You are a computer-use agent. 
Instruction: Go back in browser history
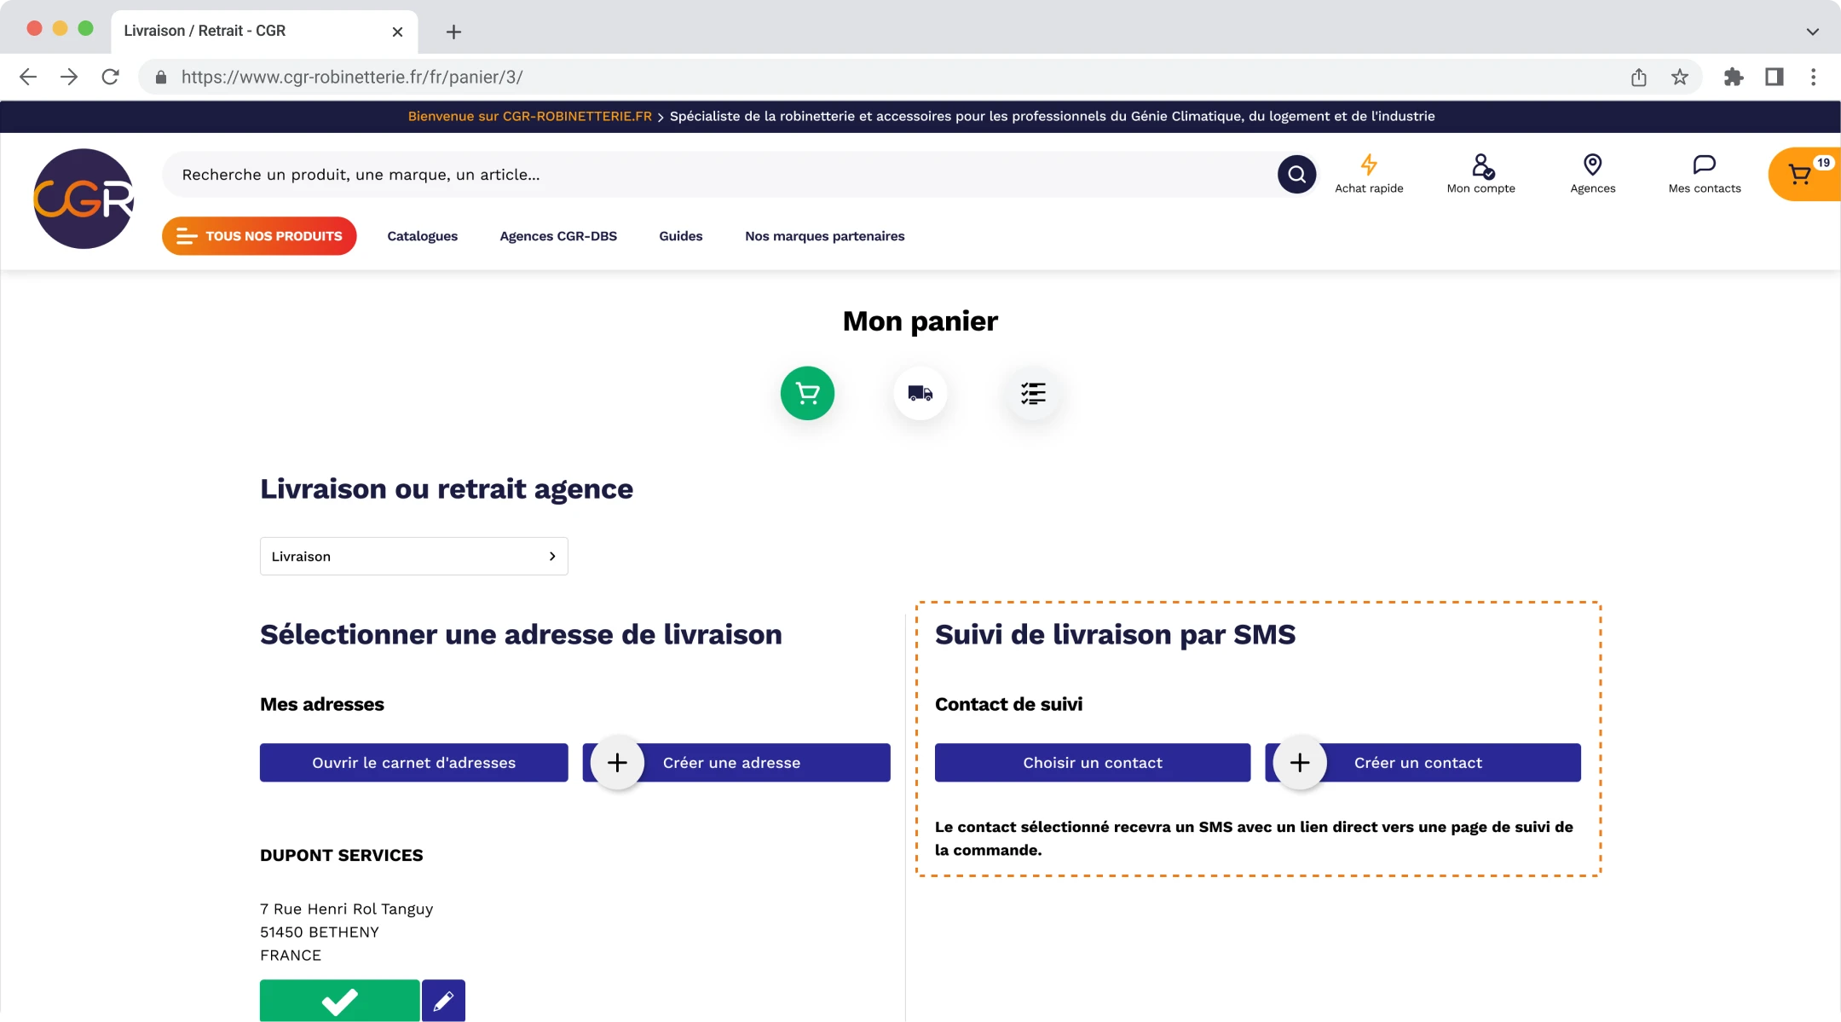click(x=28, y=77)
